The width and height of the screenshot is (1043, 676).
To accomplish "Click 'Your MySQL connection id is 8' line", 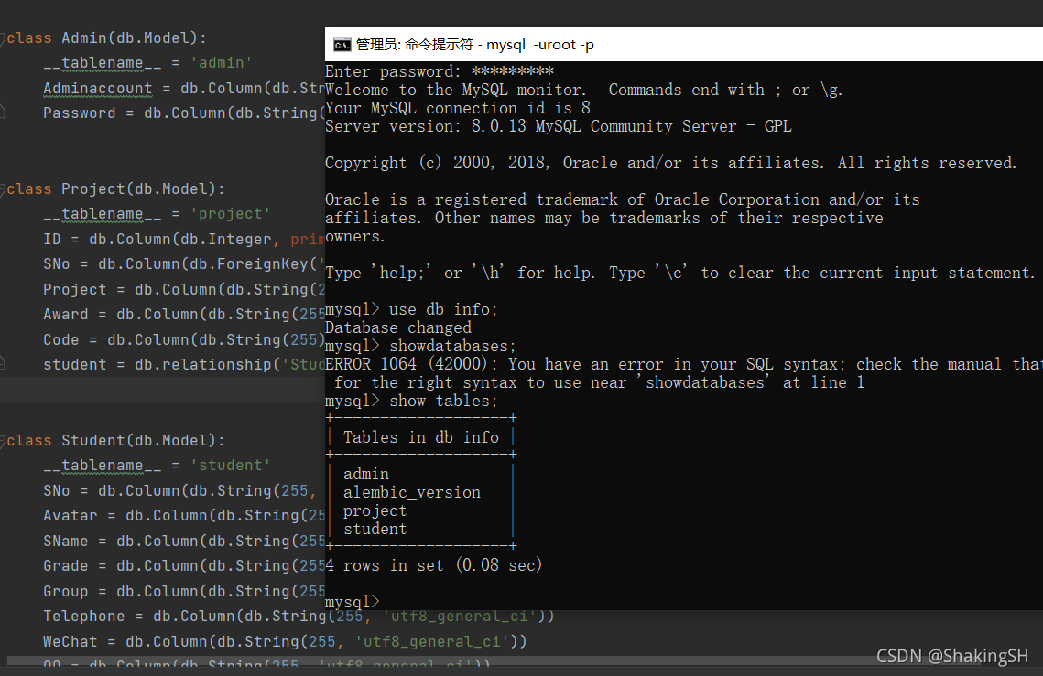I will 458,108.
